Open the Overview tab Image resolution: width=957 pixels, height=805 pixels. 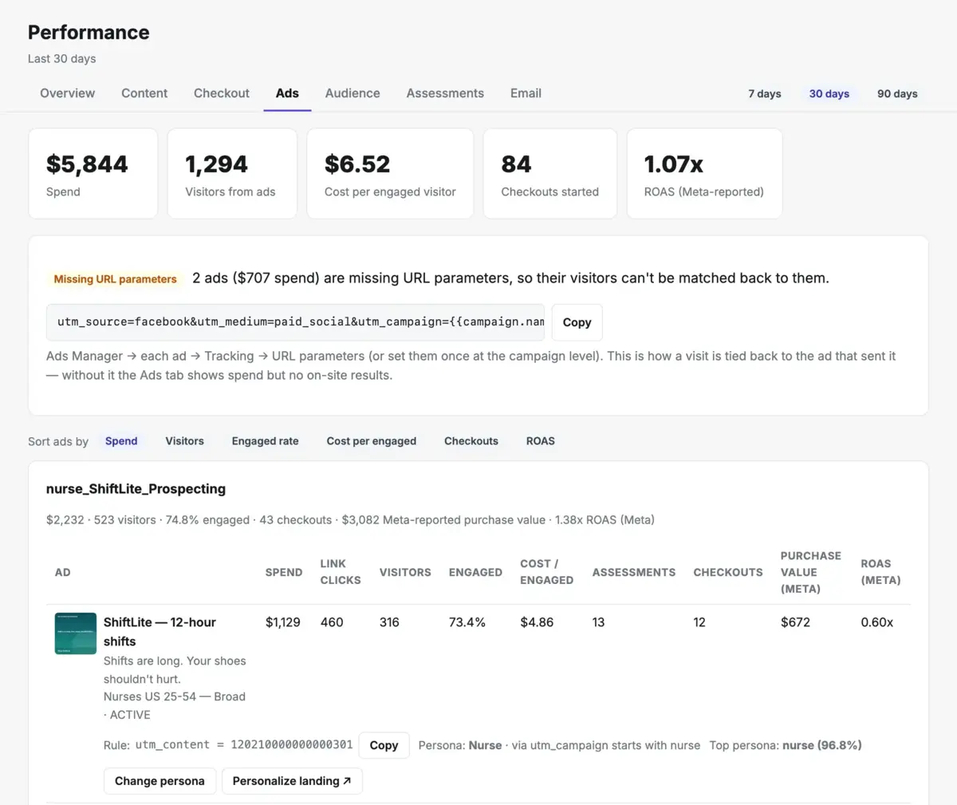[x=67, y=93]
